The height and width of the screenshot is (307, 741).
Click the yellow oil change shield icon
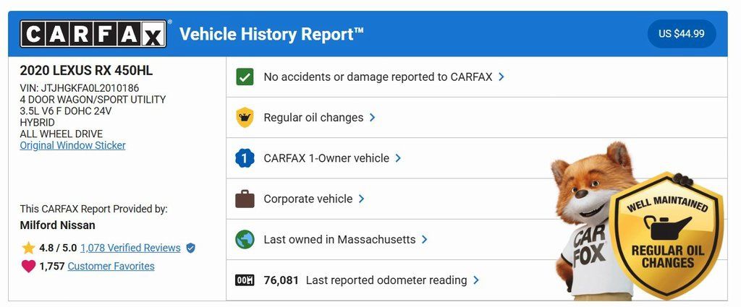pyautogui.click(x=245, y=118)
